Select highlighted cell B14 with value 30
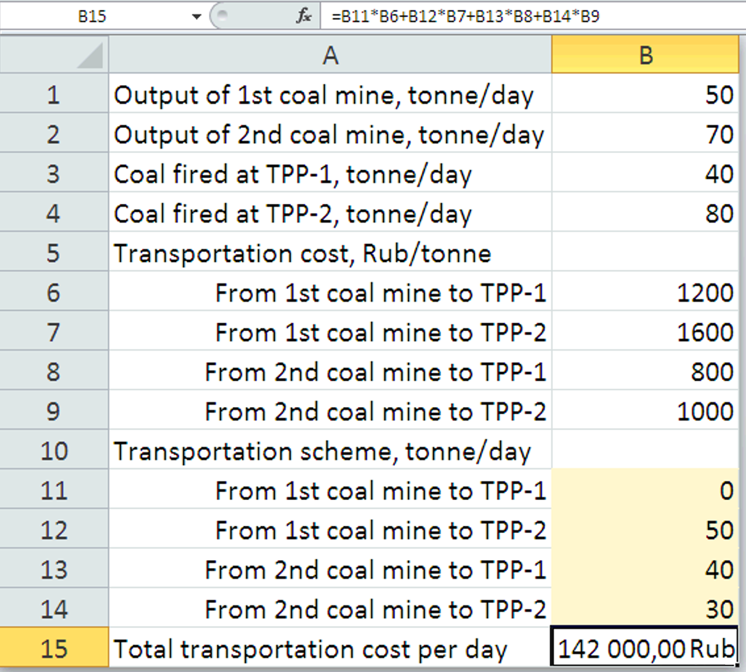 (x=646, y=609)
